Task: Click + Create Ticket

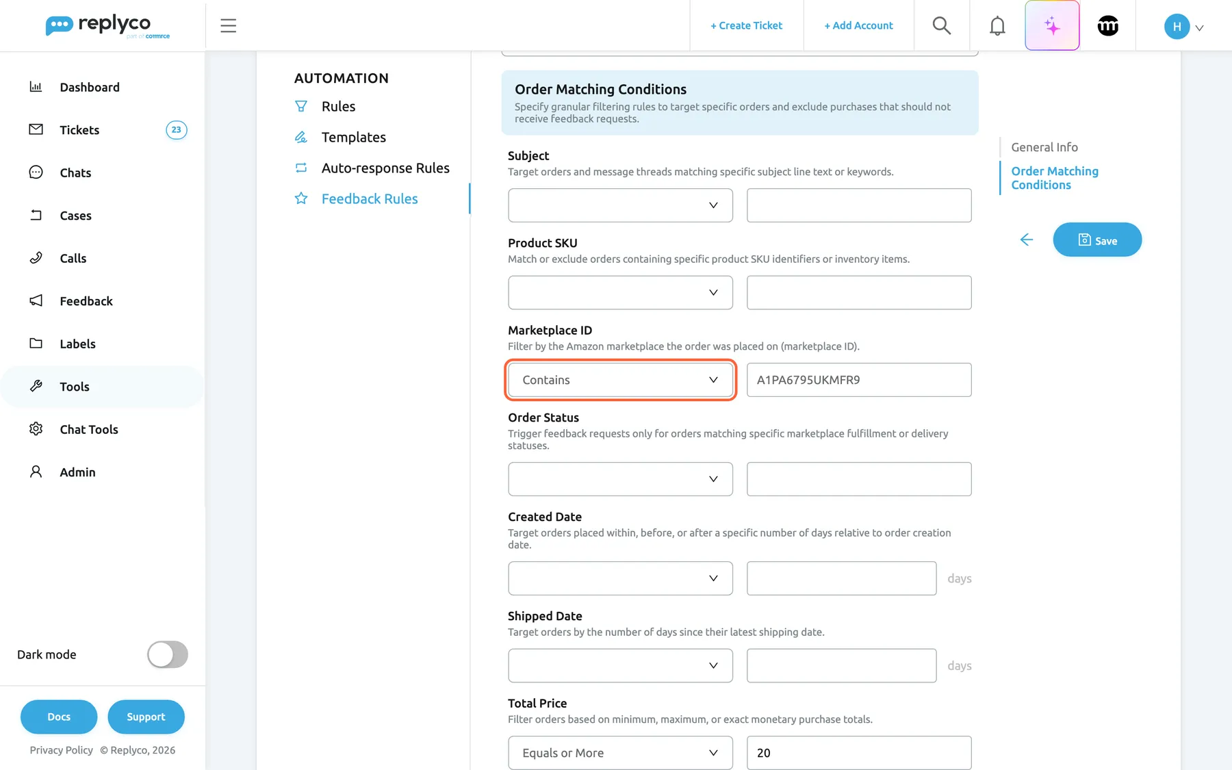Action: click(746, 26)
